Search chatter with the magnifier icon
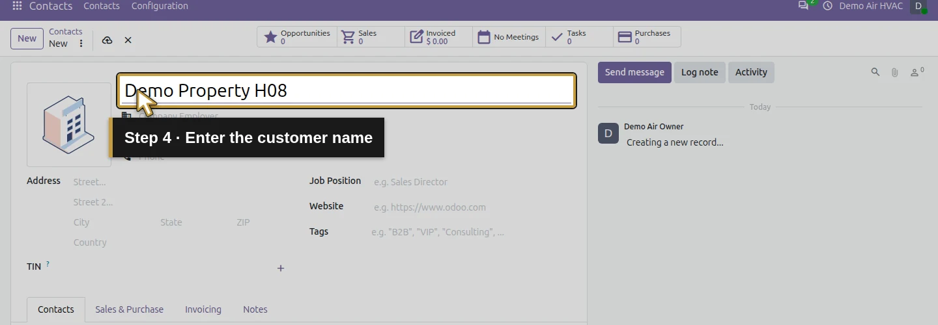Screen dimensions: 938x325 click(875, 72)
